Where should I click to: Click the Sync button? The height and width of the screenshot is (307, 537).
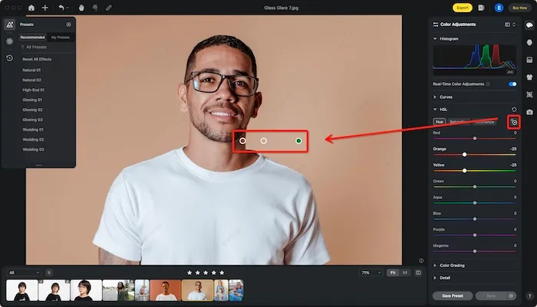click(x=491, y=296)
